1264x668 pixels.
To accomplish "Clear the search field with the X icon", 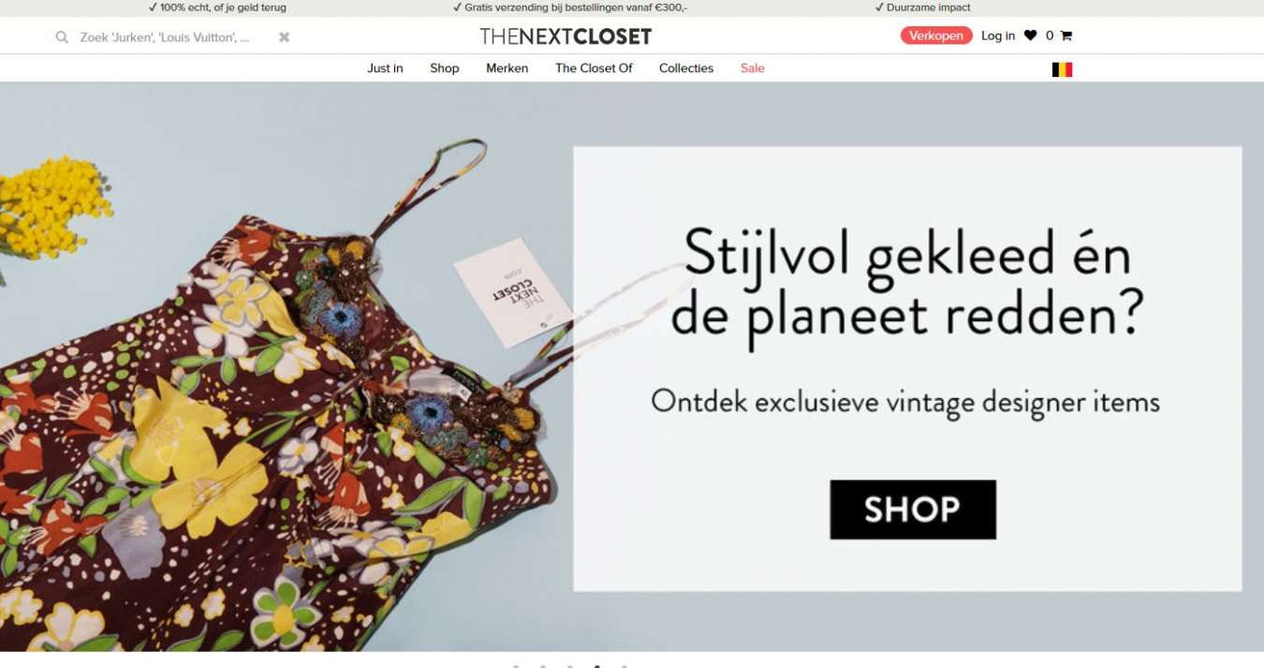I will (285, 37).
